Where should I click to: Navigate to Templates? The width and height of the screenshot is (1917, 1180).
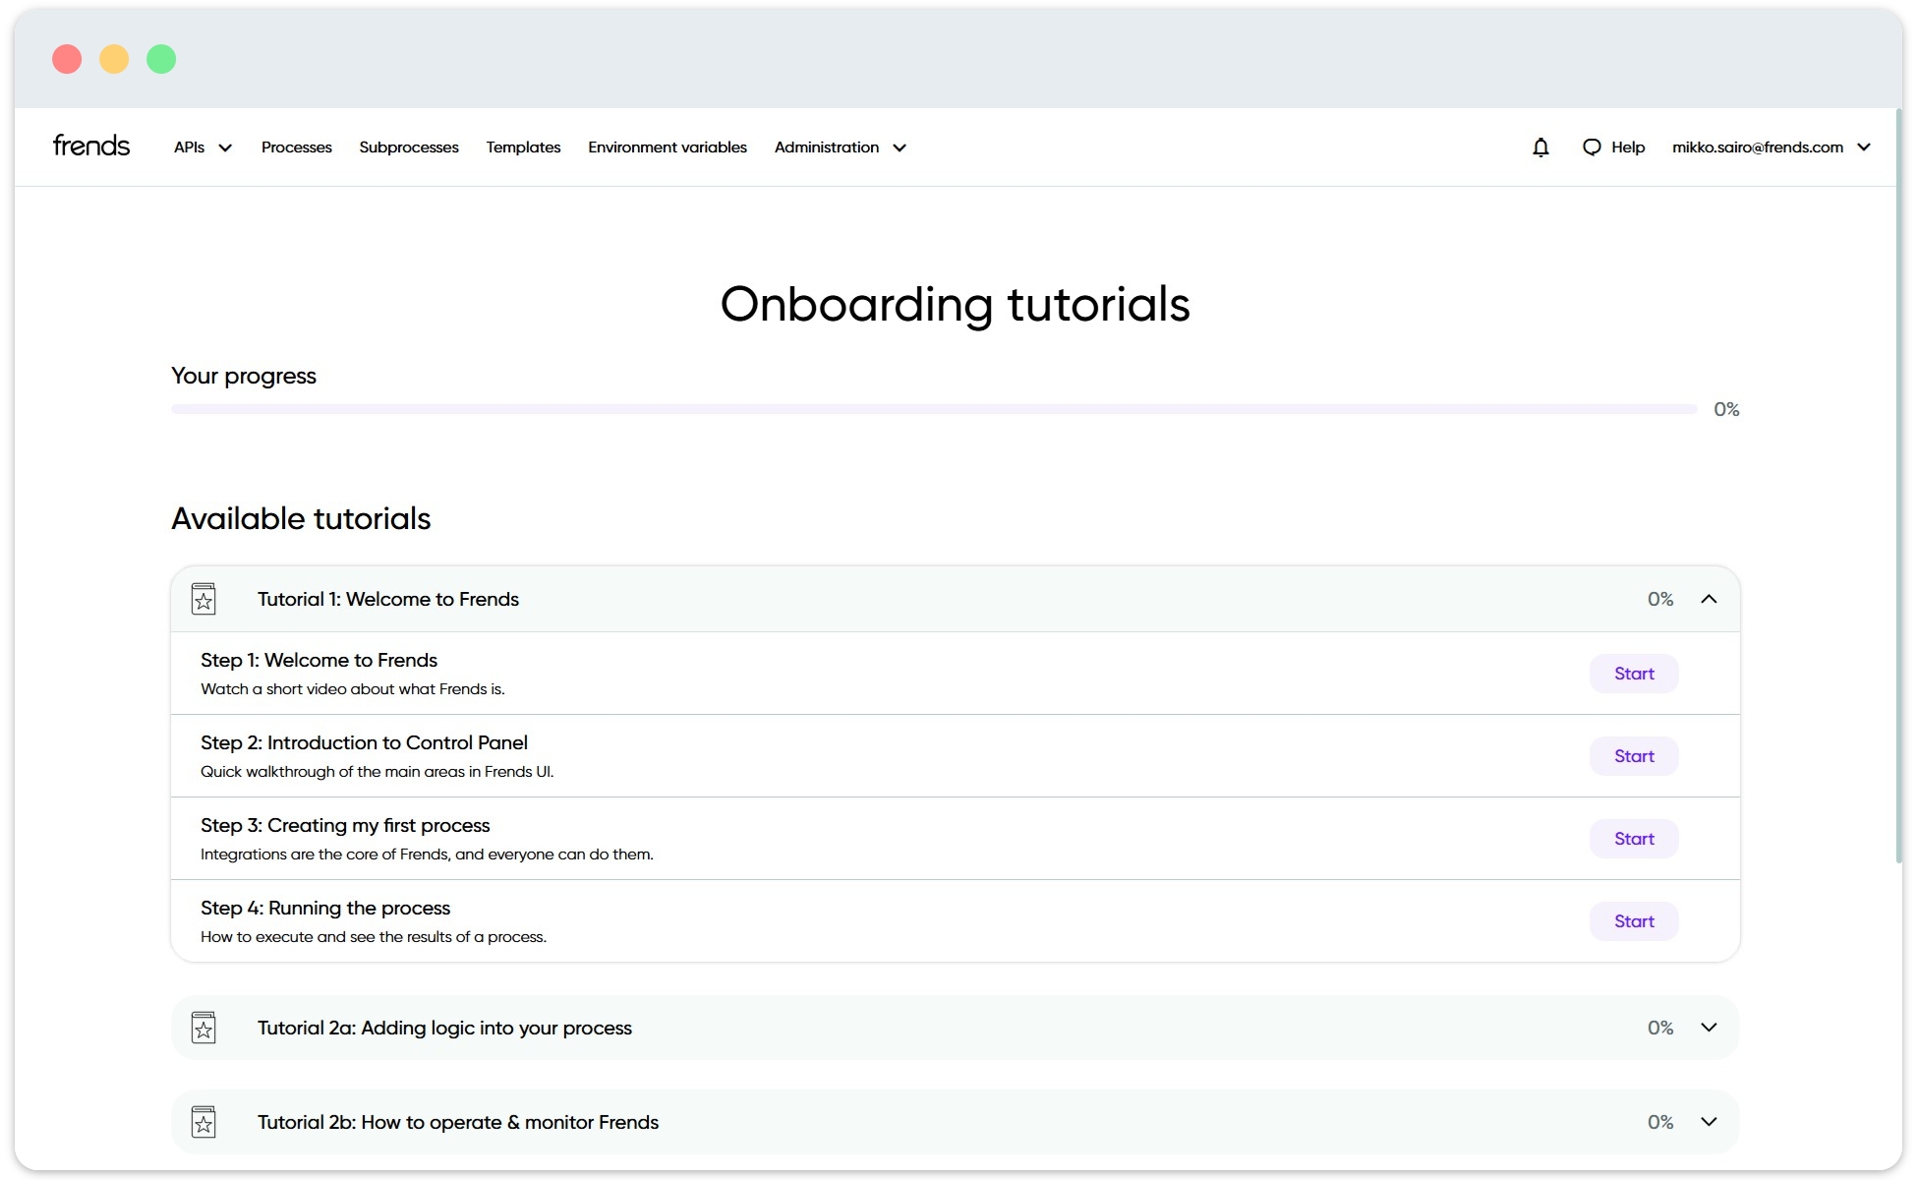[x=523, y=147]
